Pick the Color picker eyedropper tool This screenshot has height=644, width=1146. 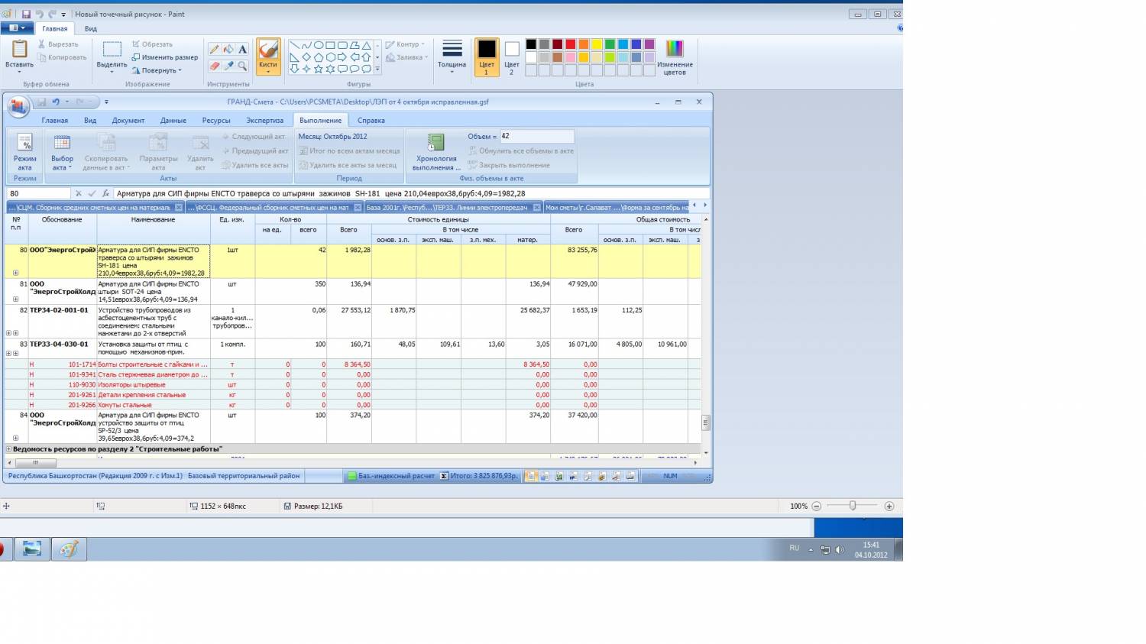coord(228,66)
